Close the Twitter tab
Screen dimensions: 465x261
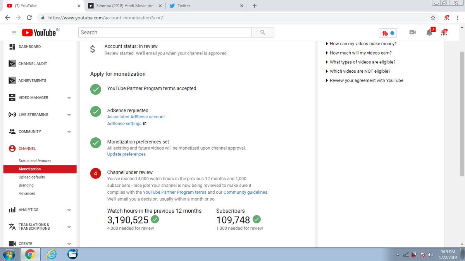tap(242, 6)
